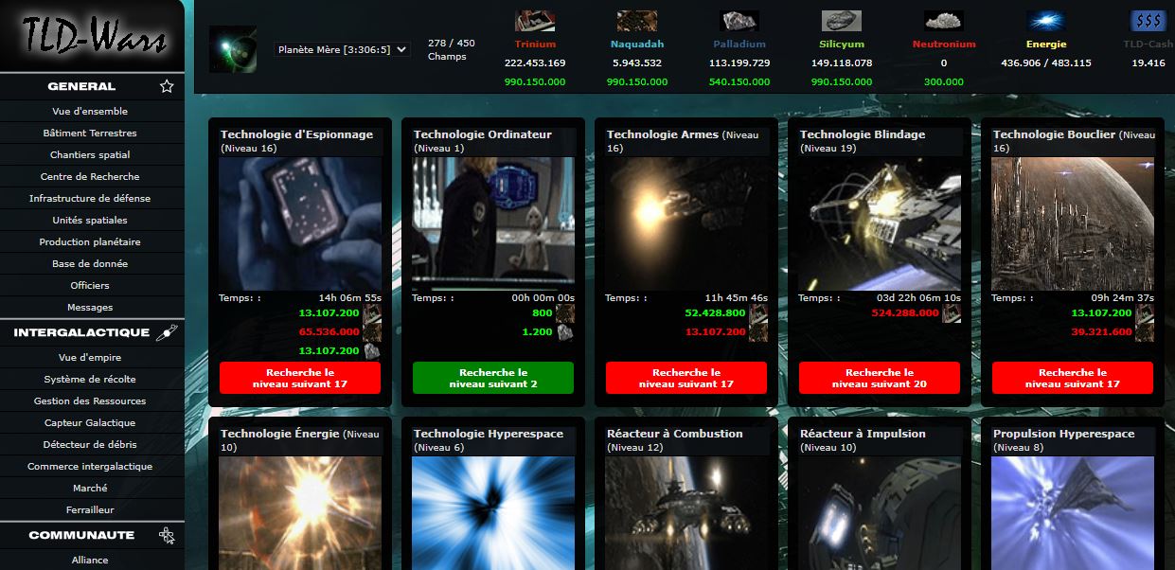Click the Palladium resource icon
1175x570 pixels.
pos(739,21)
